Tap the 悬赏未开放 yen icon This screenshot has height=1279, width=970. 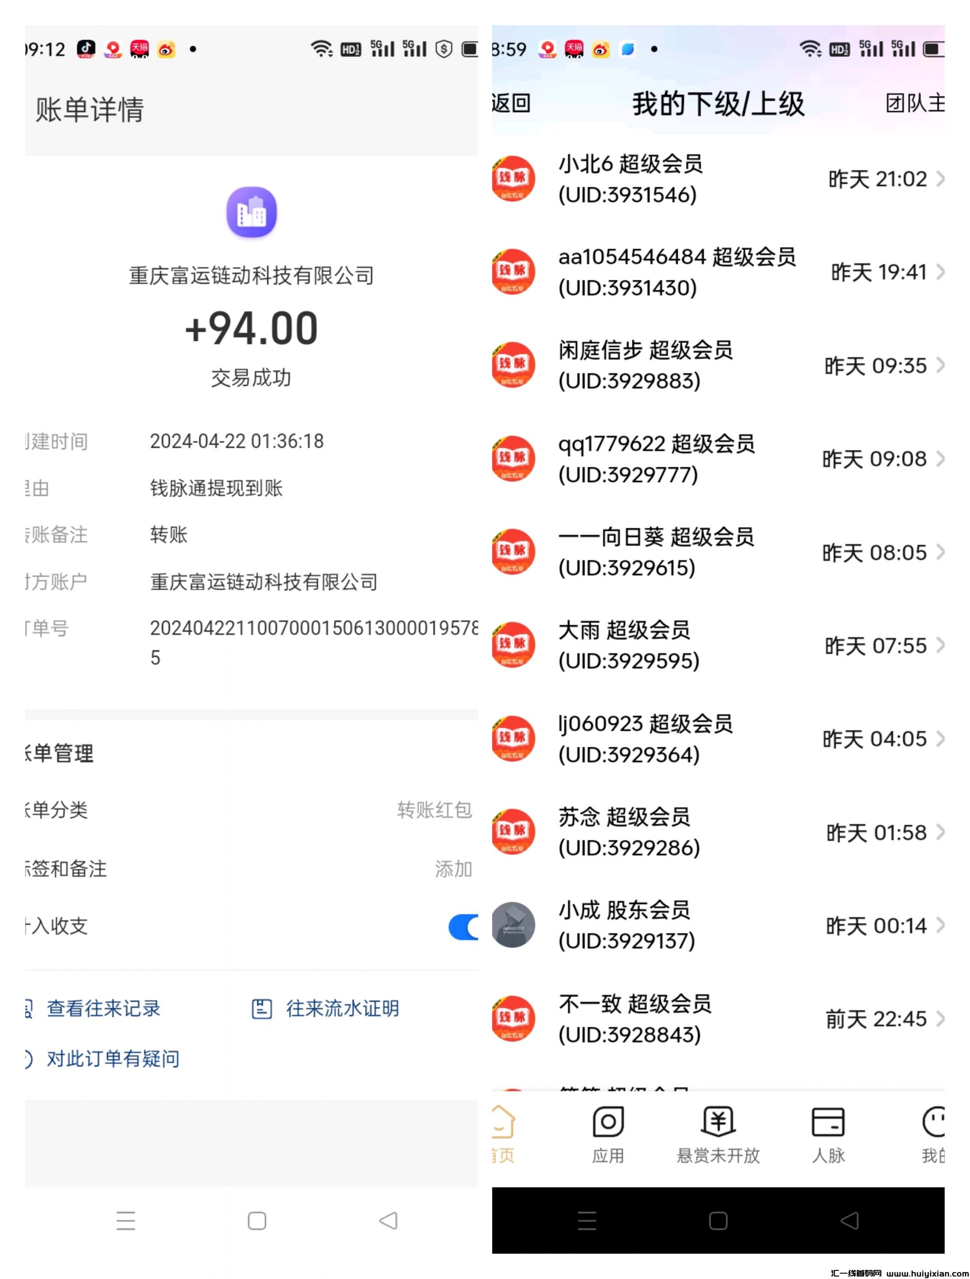(x=717, y=1122)
